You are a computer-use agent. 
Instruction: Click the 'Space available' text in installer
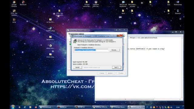point(80,64)
